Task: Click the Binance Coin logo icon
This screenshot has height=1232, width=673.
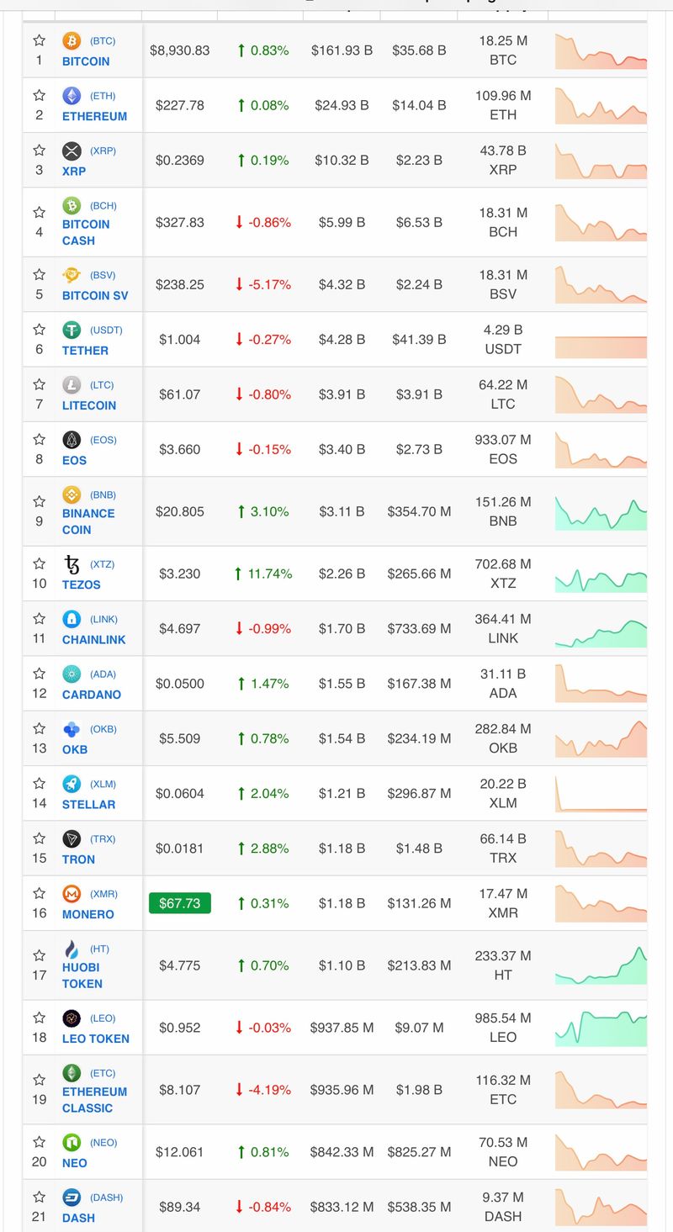Action: point(72,494)
